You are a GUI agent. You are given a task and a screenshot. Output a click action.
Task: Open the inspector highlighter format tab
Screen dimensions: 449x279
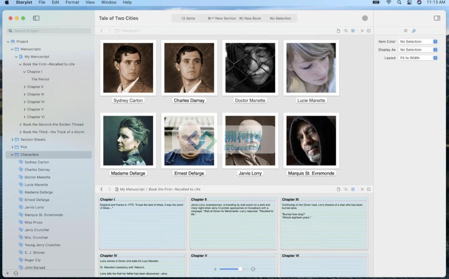[414, 31]
